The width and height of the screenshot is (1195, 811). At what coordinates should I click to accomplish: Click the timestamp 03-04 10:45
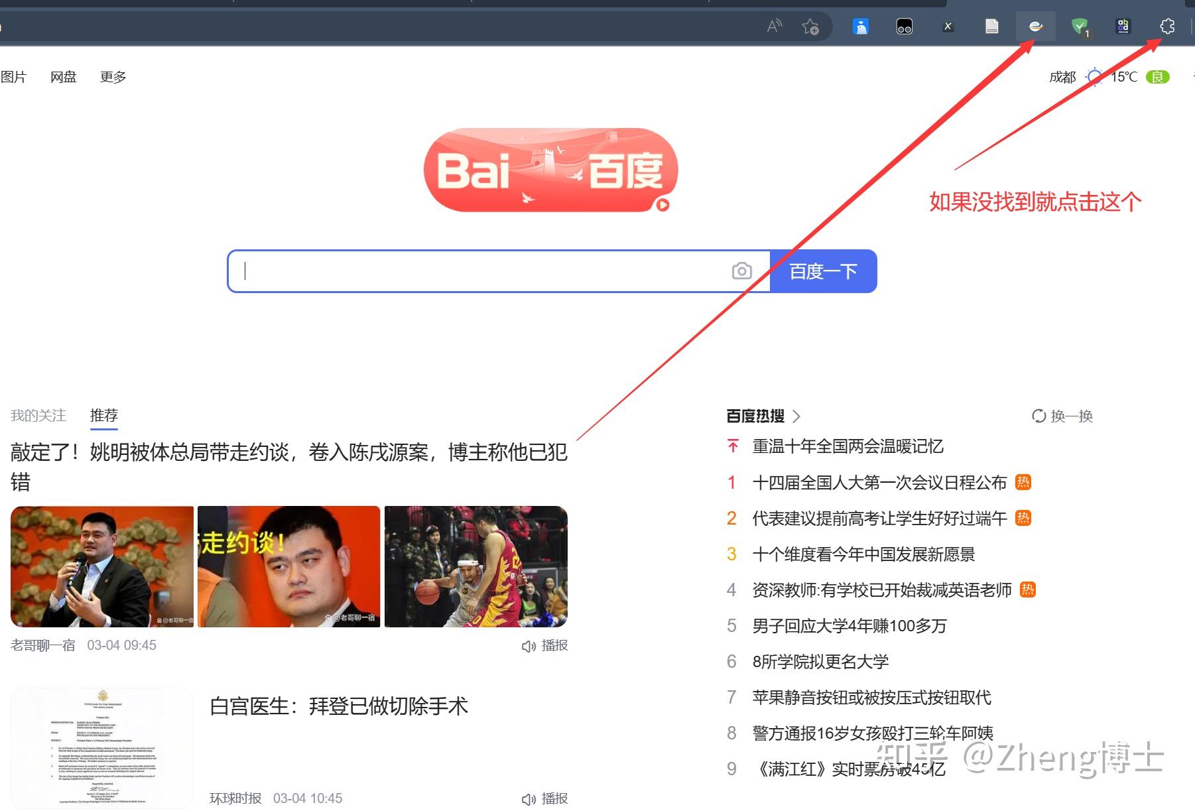point(308,798)
